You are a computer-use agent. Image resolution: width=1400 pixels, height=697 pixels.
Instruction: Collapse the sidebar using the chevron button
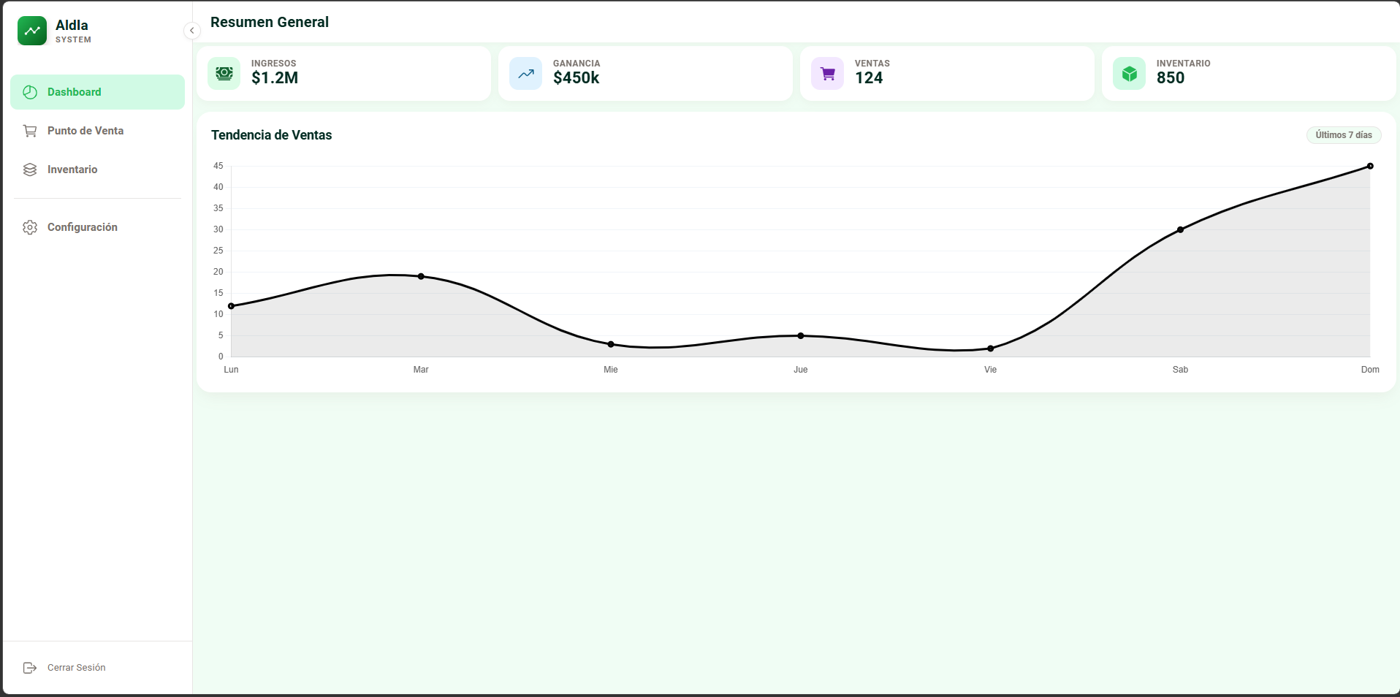tap(191, 31)
